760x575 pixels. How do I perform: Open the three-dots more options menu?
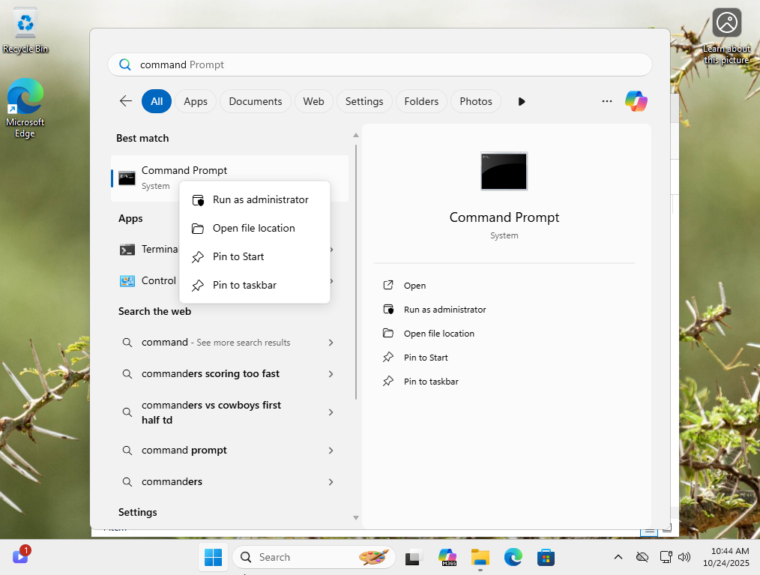pyautogui.click(x=607, y=101)
